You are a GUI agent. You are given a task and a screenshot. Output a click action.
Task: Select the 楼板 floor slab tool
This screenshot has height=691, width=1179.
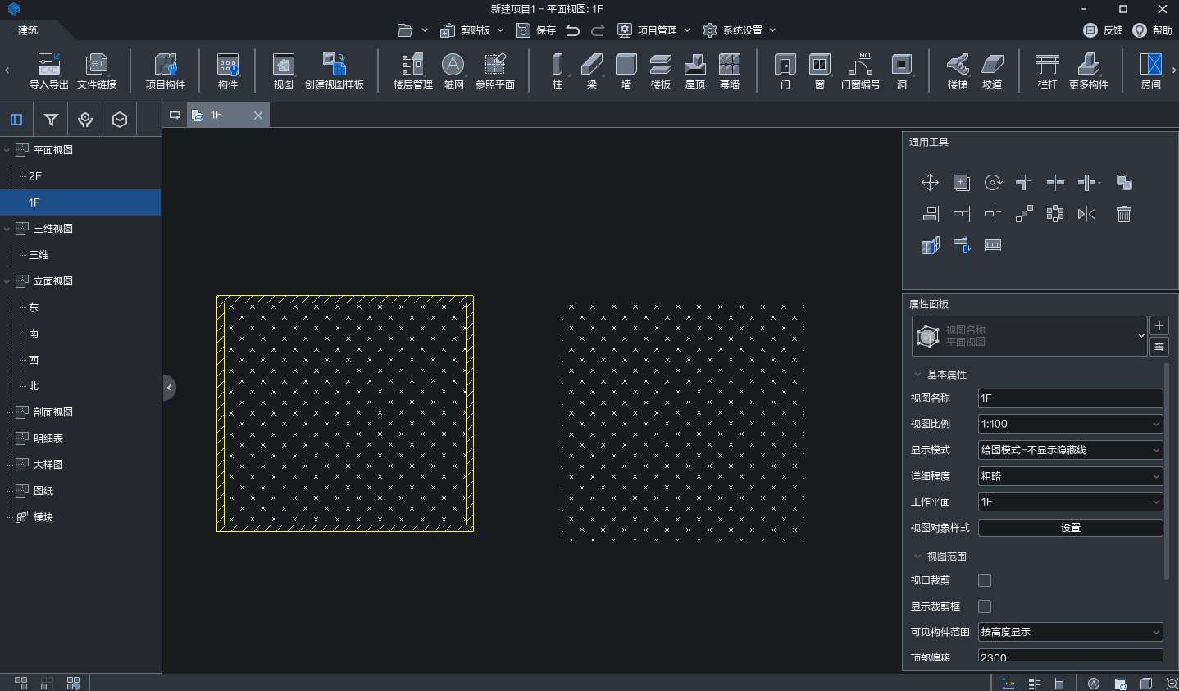(661, 70)
